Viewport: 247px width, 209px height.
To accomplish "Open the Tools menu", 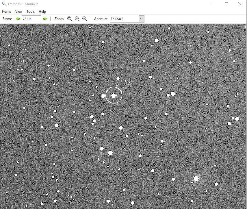I will point(30,12).
